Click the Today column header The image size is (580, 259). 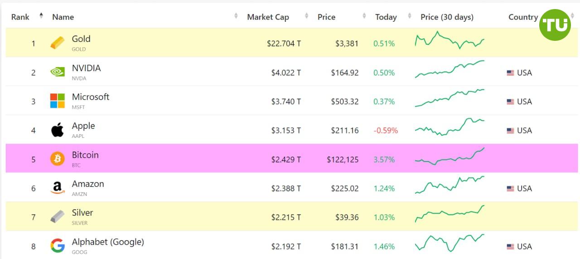coord(386,17)
